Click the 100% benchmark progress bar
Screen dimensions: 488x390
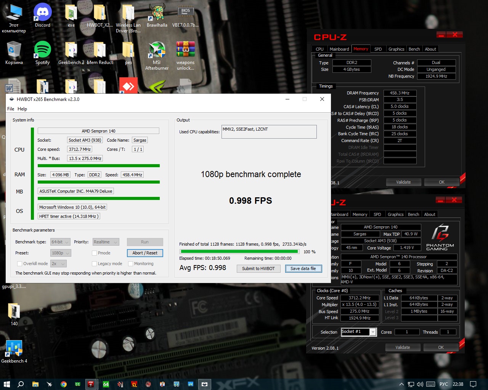(239, 251)
